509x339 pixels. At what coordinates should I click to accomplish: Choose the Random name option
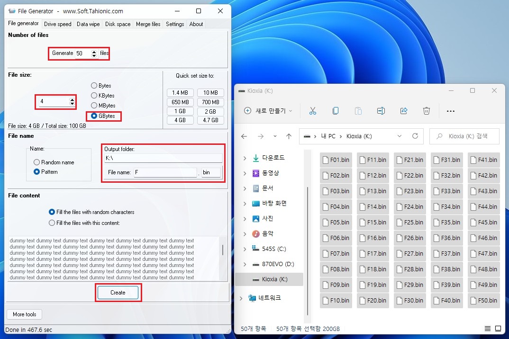tap(36, 162)
